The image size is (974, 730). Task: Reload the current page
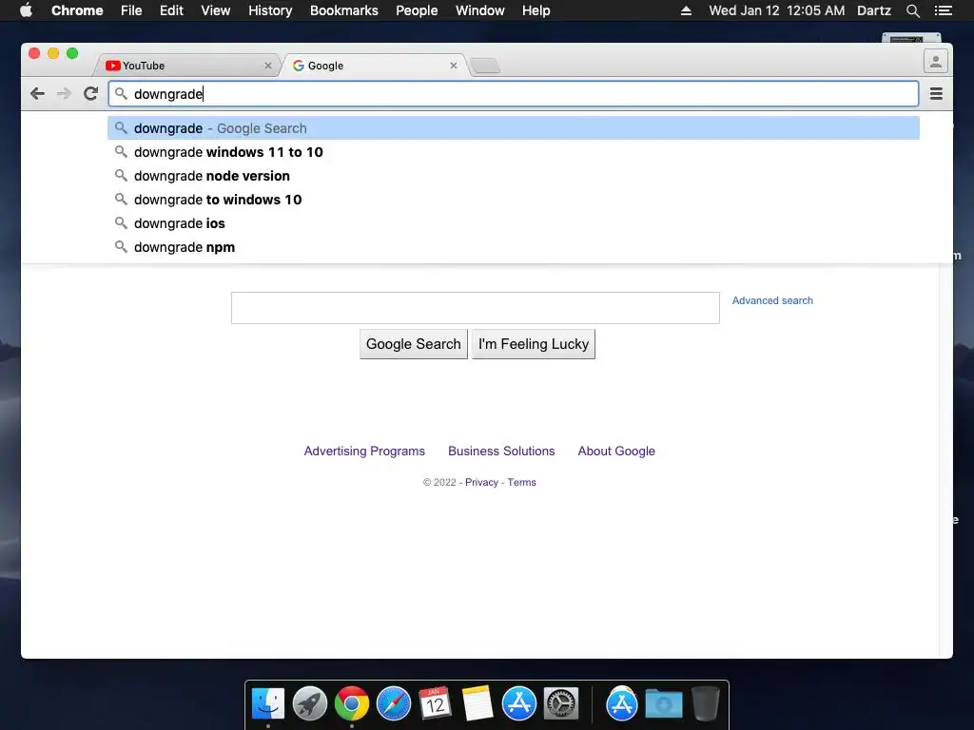point(90,94)
